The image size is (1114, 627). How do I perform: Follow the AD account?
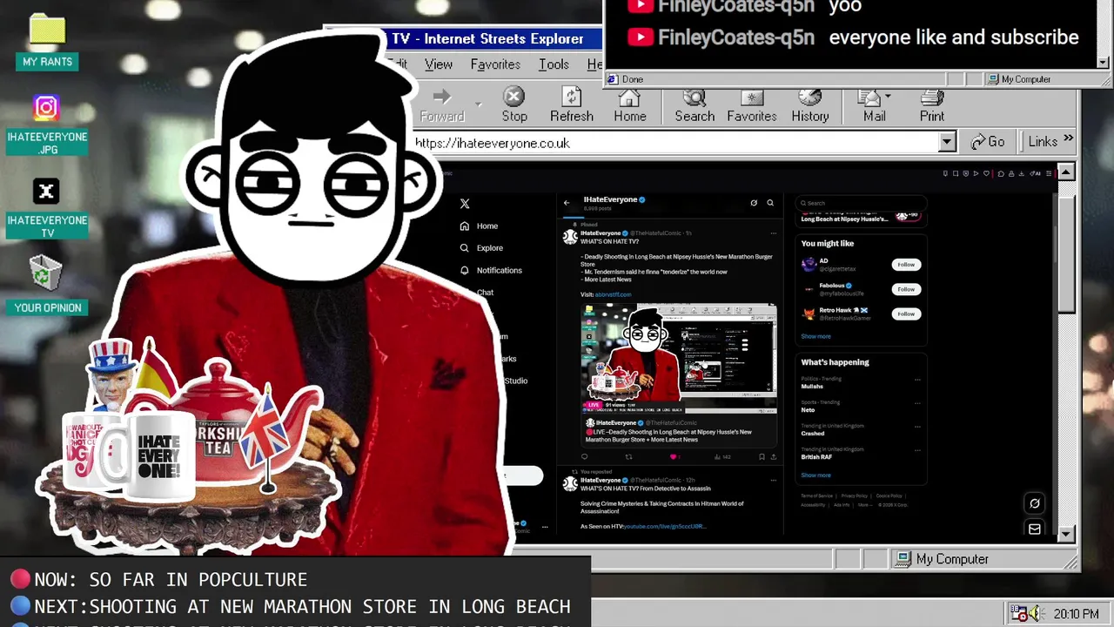tap(906, 265)
